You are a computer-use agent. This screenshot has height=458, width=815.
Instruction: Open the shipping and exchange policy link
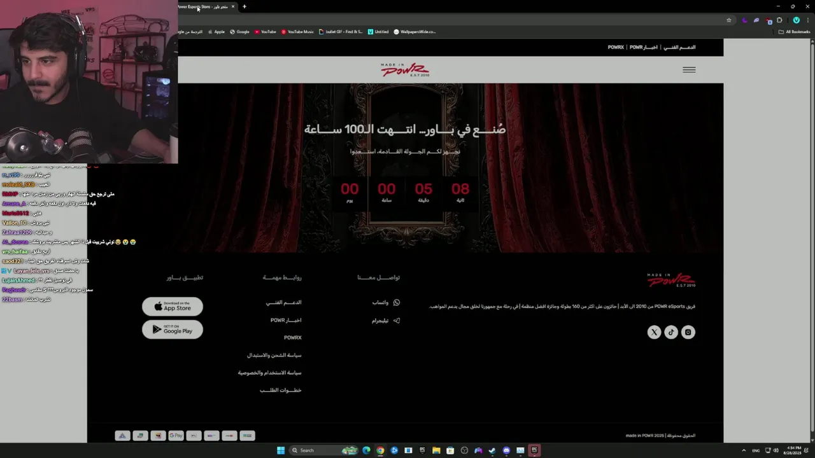click(274, 356)
